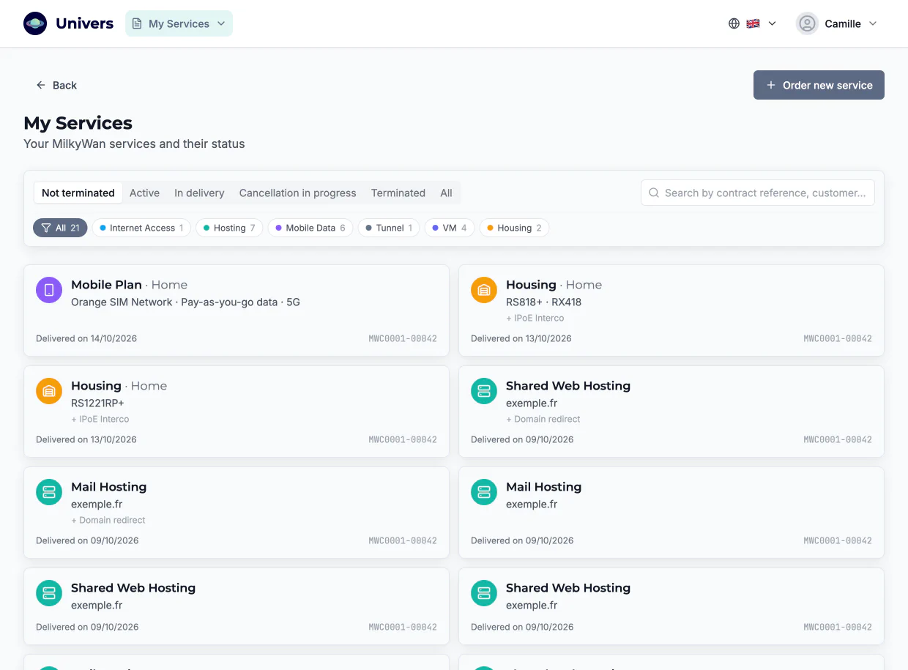
Task: Go back using the Back link
Action: click(x=56, y=85)
